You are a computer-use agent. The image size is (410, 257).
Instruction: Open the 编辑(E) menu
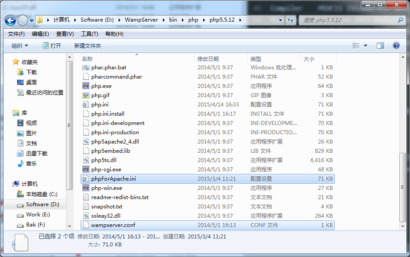coord(40,34)
